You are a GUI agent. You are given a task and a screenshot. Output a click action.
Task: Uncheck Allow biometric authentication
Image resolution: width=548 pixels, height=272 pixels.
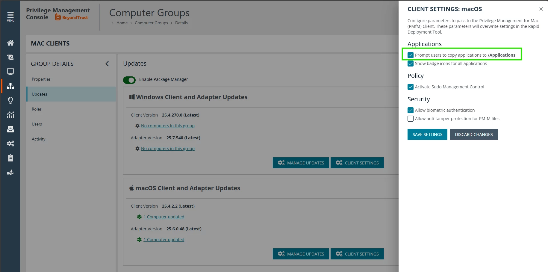pyautogui.click(x=411, y=110)
